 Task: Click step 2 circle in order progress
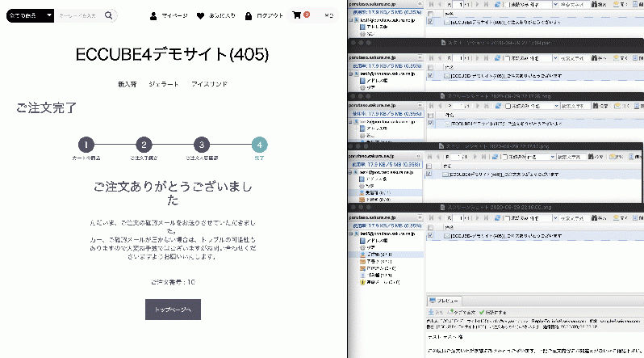point(144,145)
